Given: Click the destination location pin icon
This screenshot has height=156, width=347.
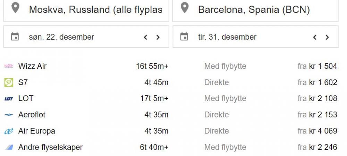Looking at the screenshot, I should 185,8.
